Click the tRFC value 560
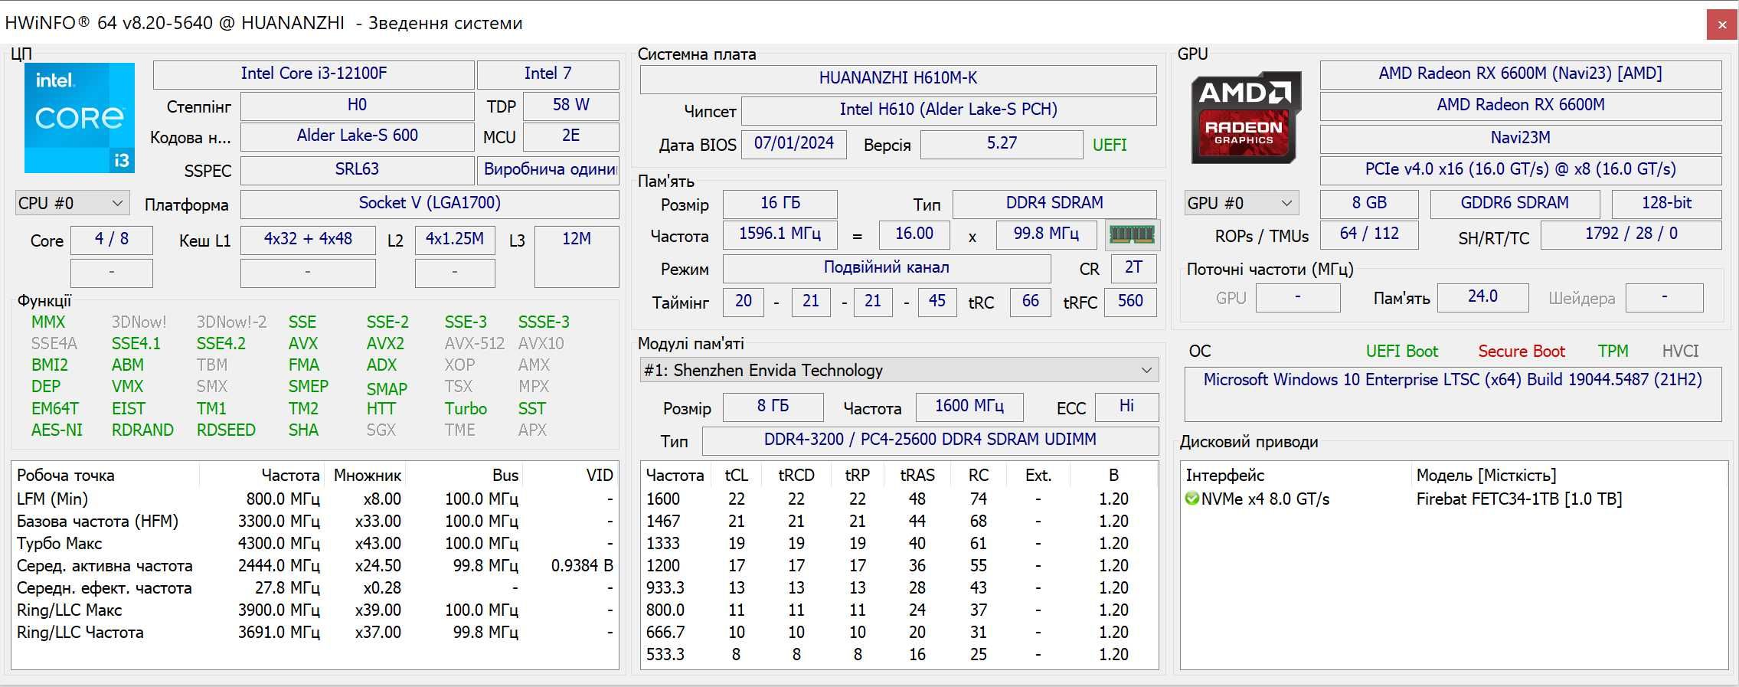Image resolution: width=1739 pixels, height=687 pixels. (1130, 302)
